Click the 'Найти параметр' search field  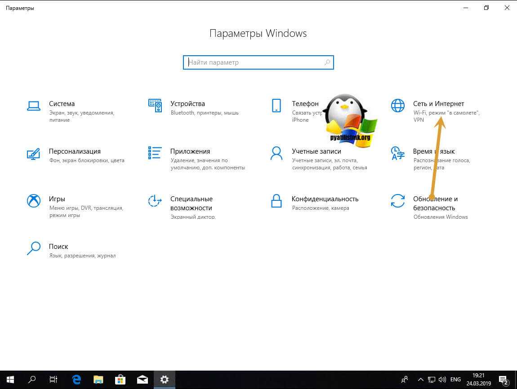pos(254,62)
